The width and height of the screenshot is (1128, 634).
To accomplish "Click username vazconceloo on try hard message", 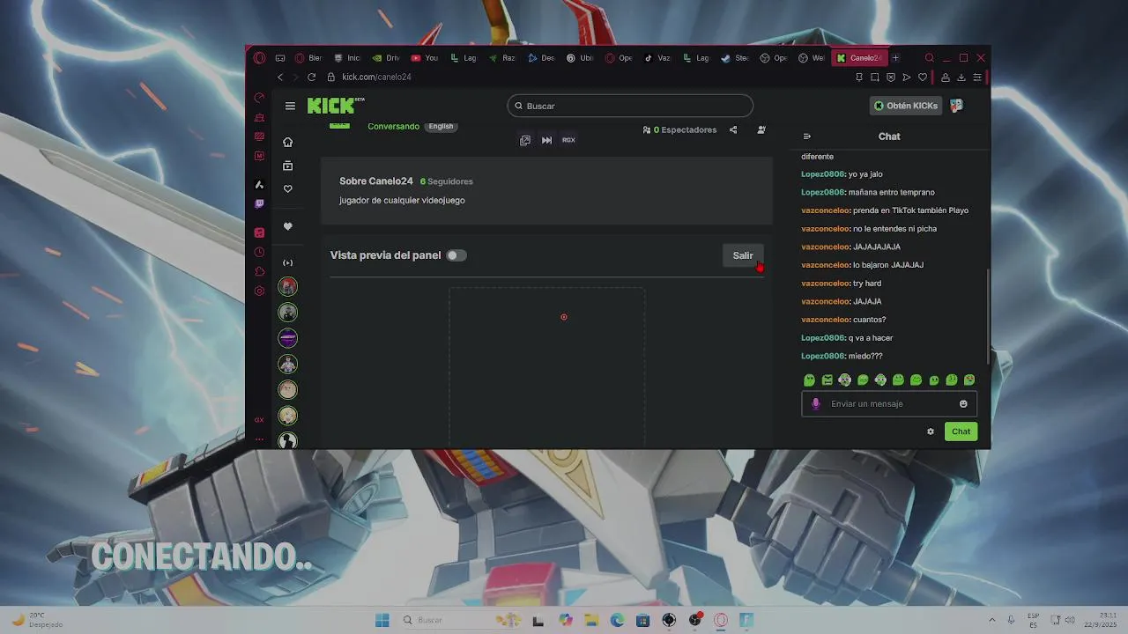I will point(826,284).
